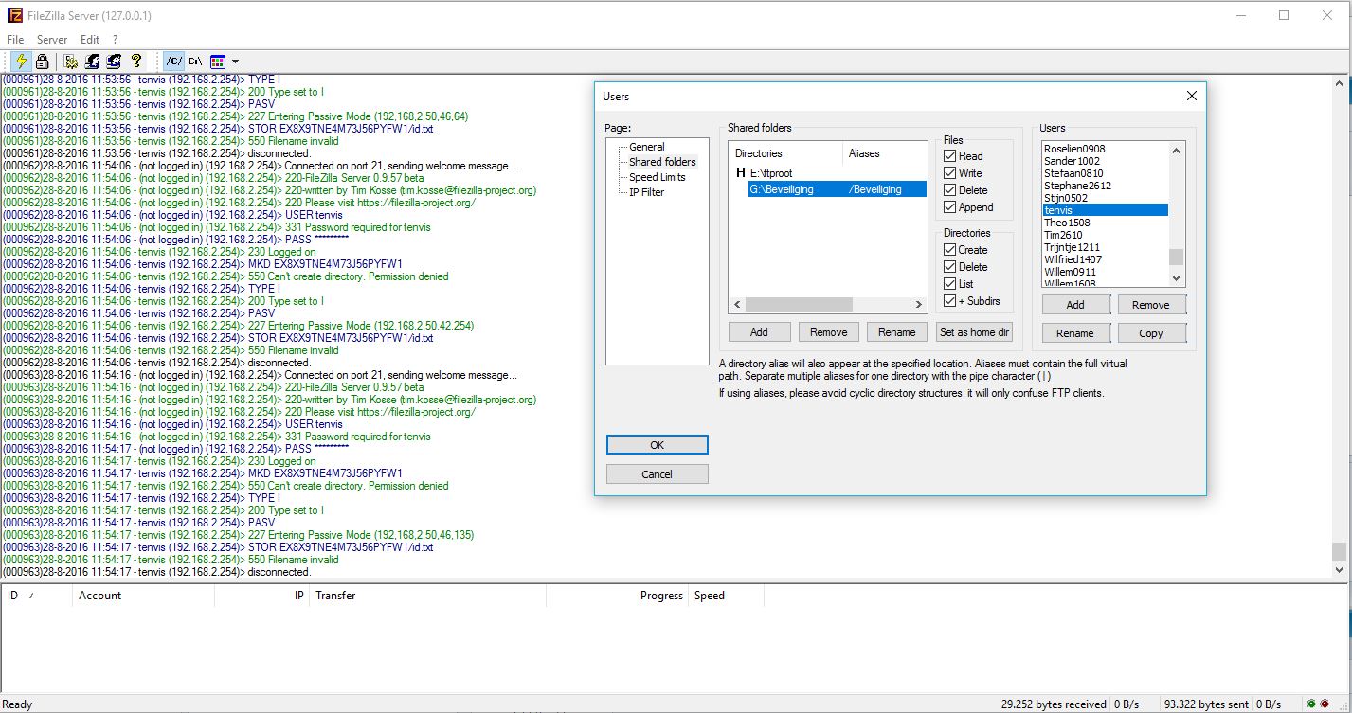Open the File menu
Screen dimensions: 1352x713
(15, 40)
